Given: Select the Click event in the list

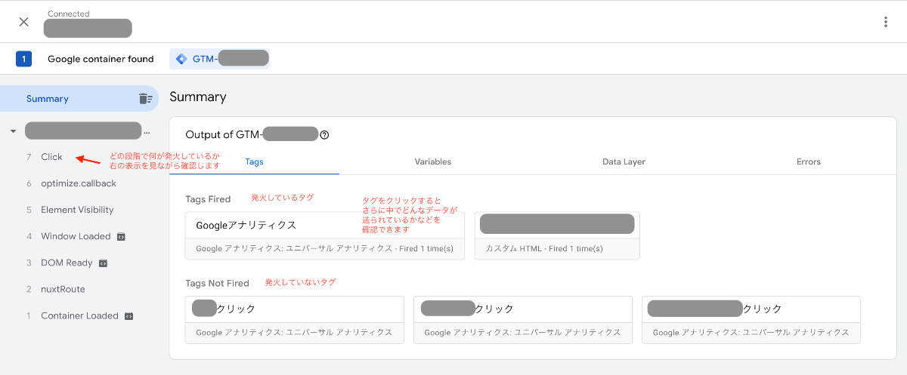Looking at the screenshot, I should (51, 157).
